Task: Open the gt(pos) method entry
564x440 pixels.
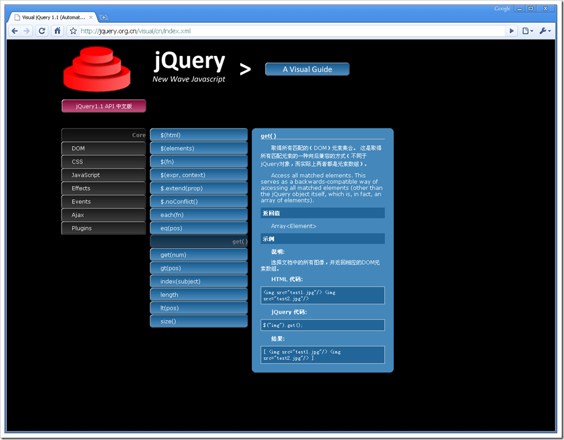Action: click(199, 268)
